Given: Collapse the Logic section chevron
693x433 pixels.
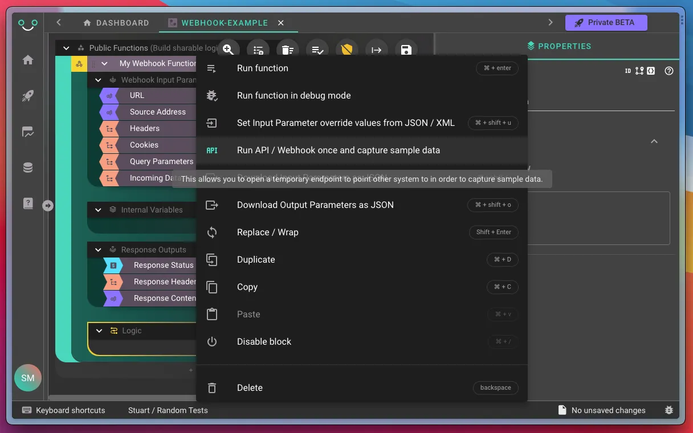Looking at the screenshot, I should coord(99,331).
